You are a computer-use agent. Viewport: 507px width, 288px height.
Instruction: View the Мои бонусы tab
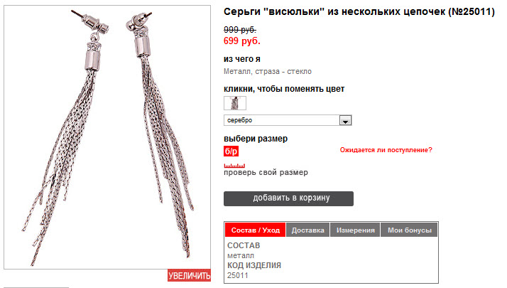[x=409, y=230]
